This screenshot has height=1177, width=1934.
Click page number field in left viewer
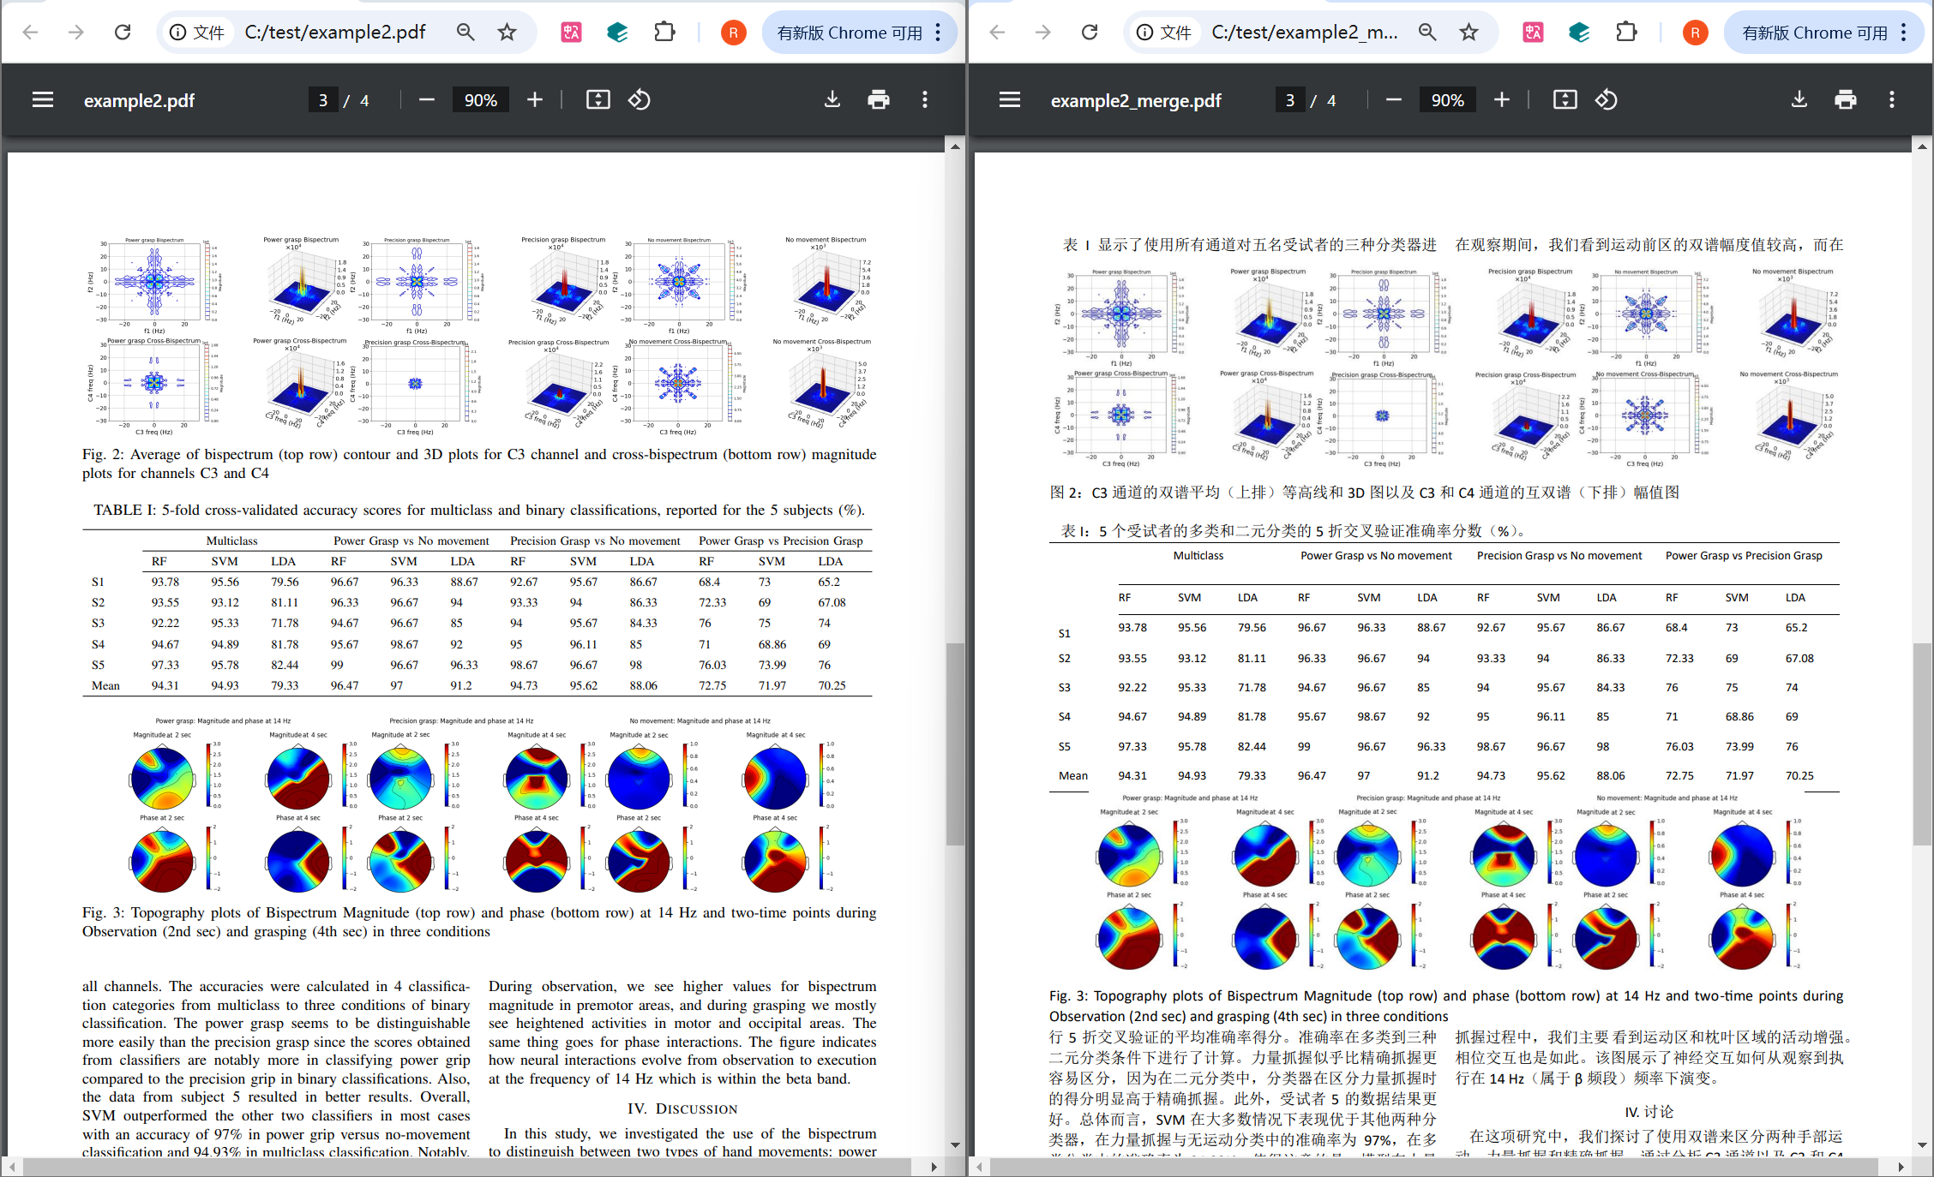(x=323, y=100)
